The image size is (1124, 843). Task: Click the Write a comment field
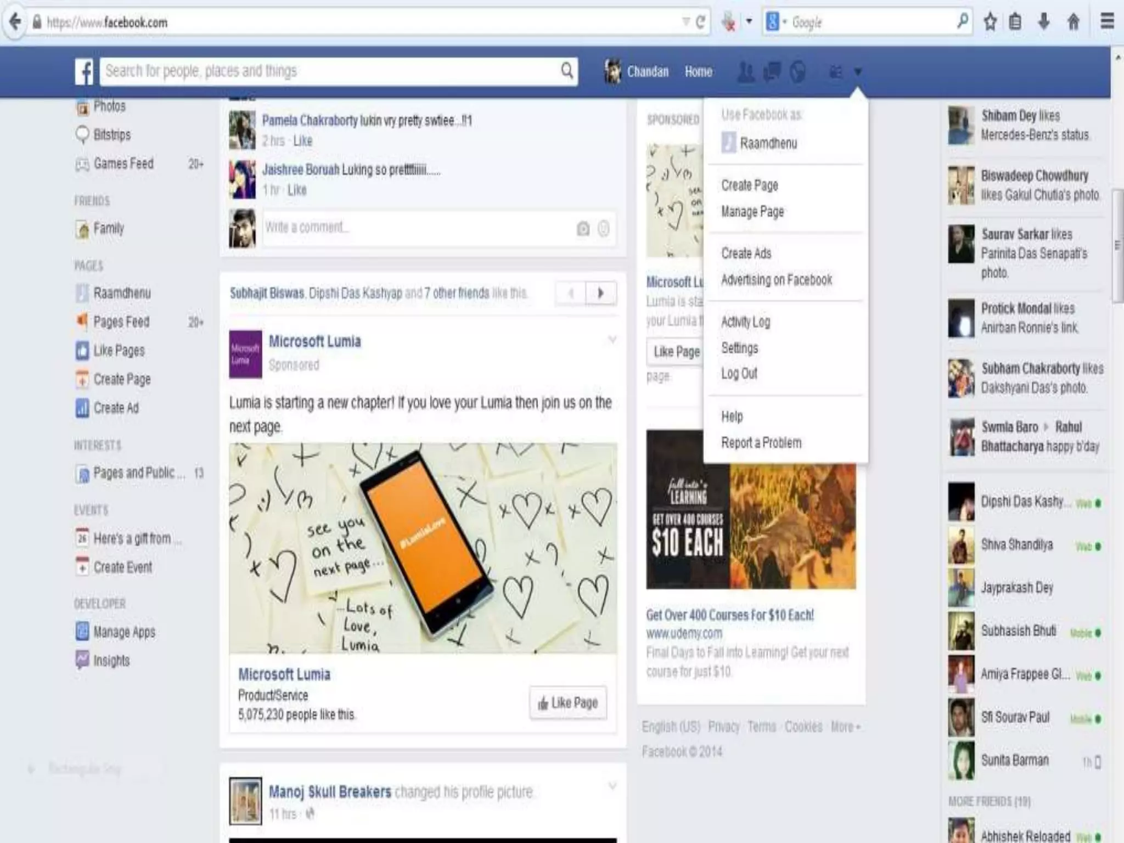pyautogui.click(x=417, y=228)
